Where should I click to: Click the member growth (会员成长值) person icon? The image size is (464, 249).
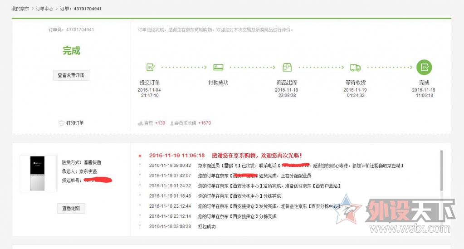pyautogui.click(x=172, y=123)
